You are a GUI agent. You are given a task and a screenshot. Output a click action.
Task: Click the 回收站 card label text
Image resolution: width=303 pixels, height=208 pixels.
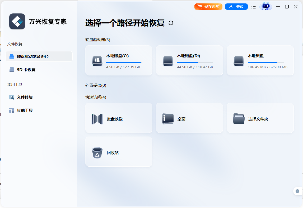pos(113,153)
